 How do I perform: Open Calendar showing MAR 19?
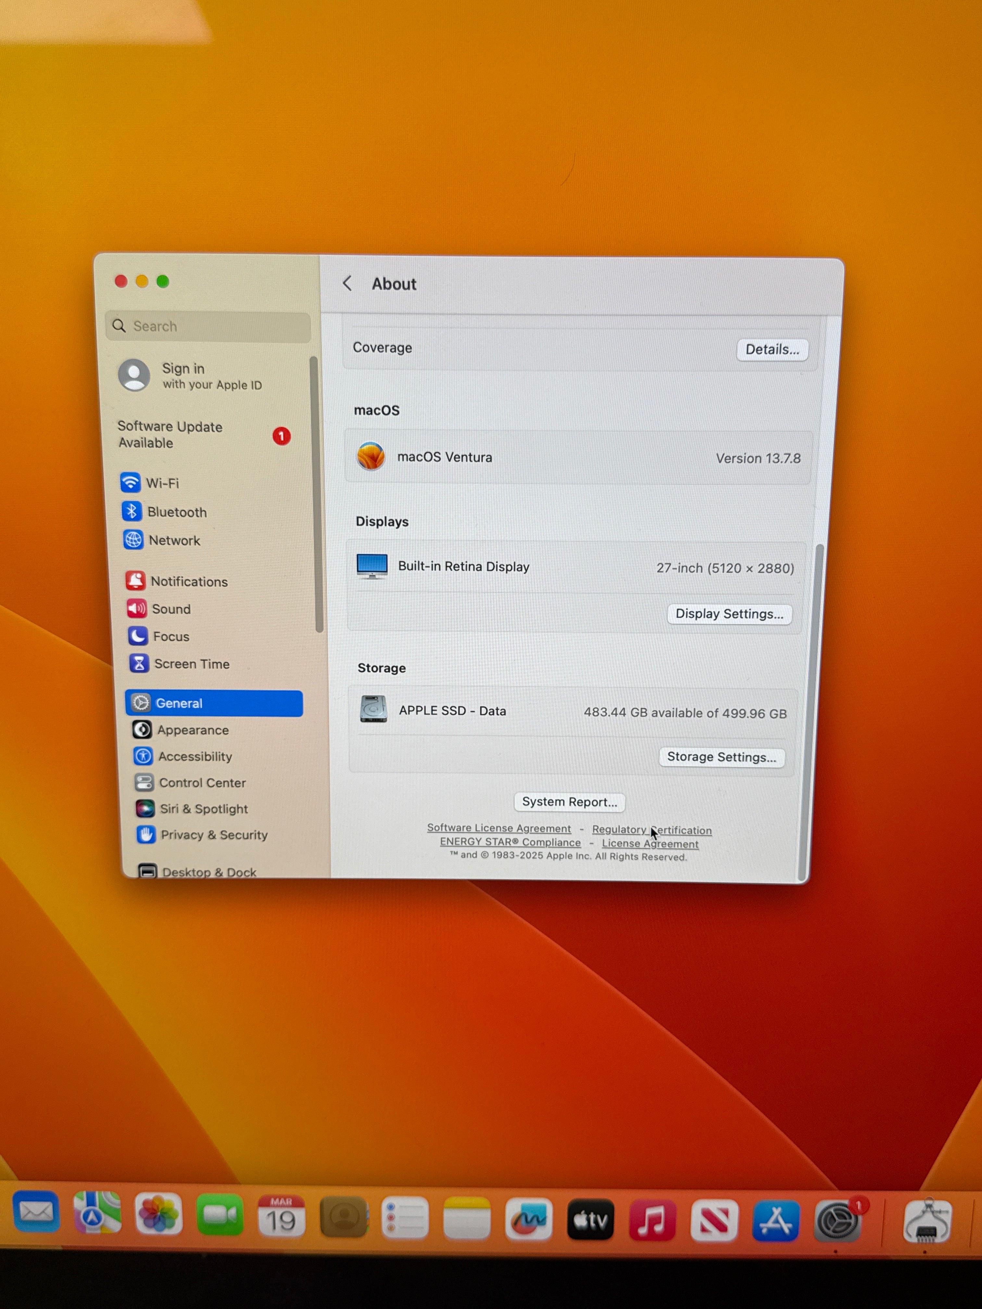click(x=281, y=1215)
